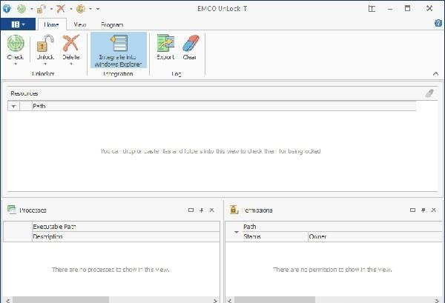This screenshot has height=303, width=445.
Task: Click the Clear log eraser icon
Action: click(x=190, y=43)
